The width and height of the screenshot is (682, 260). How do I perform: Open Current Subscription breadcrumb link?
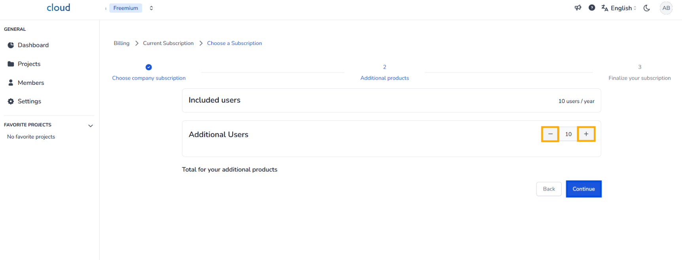click(x=168, y=43)
